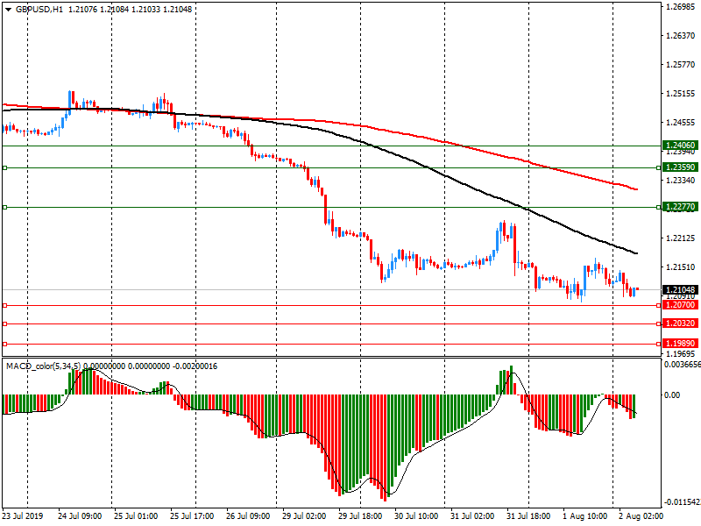Click the 30 Jul 10:00 time axis label
Screen dimensions: 701x526
(416, 516)
